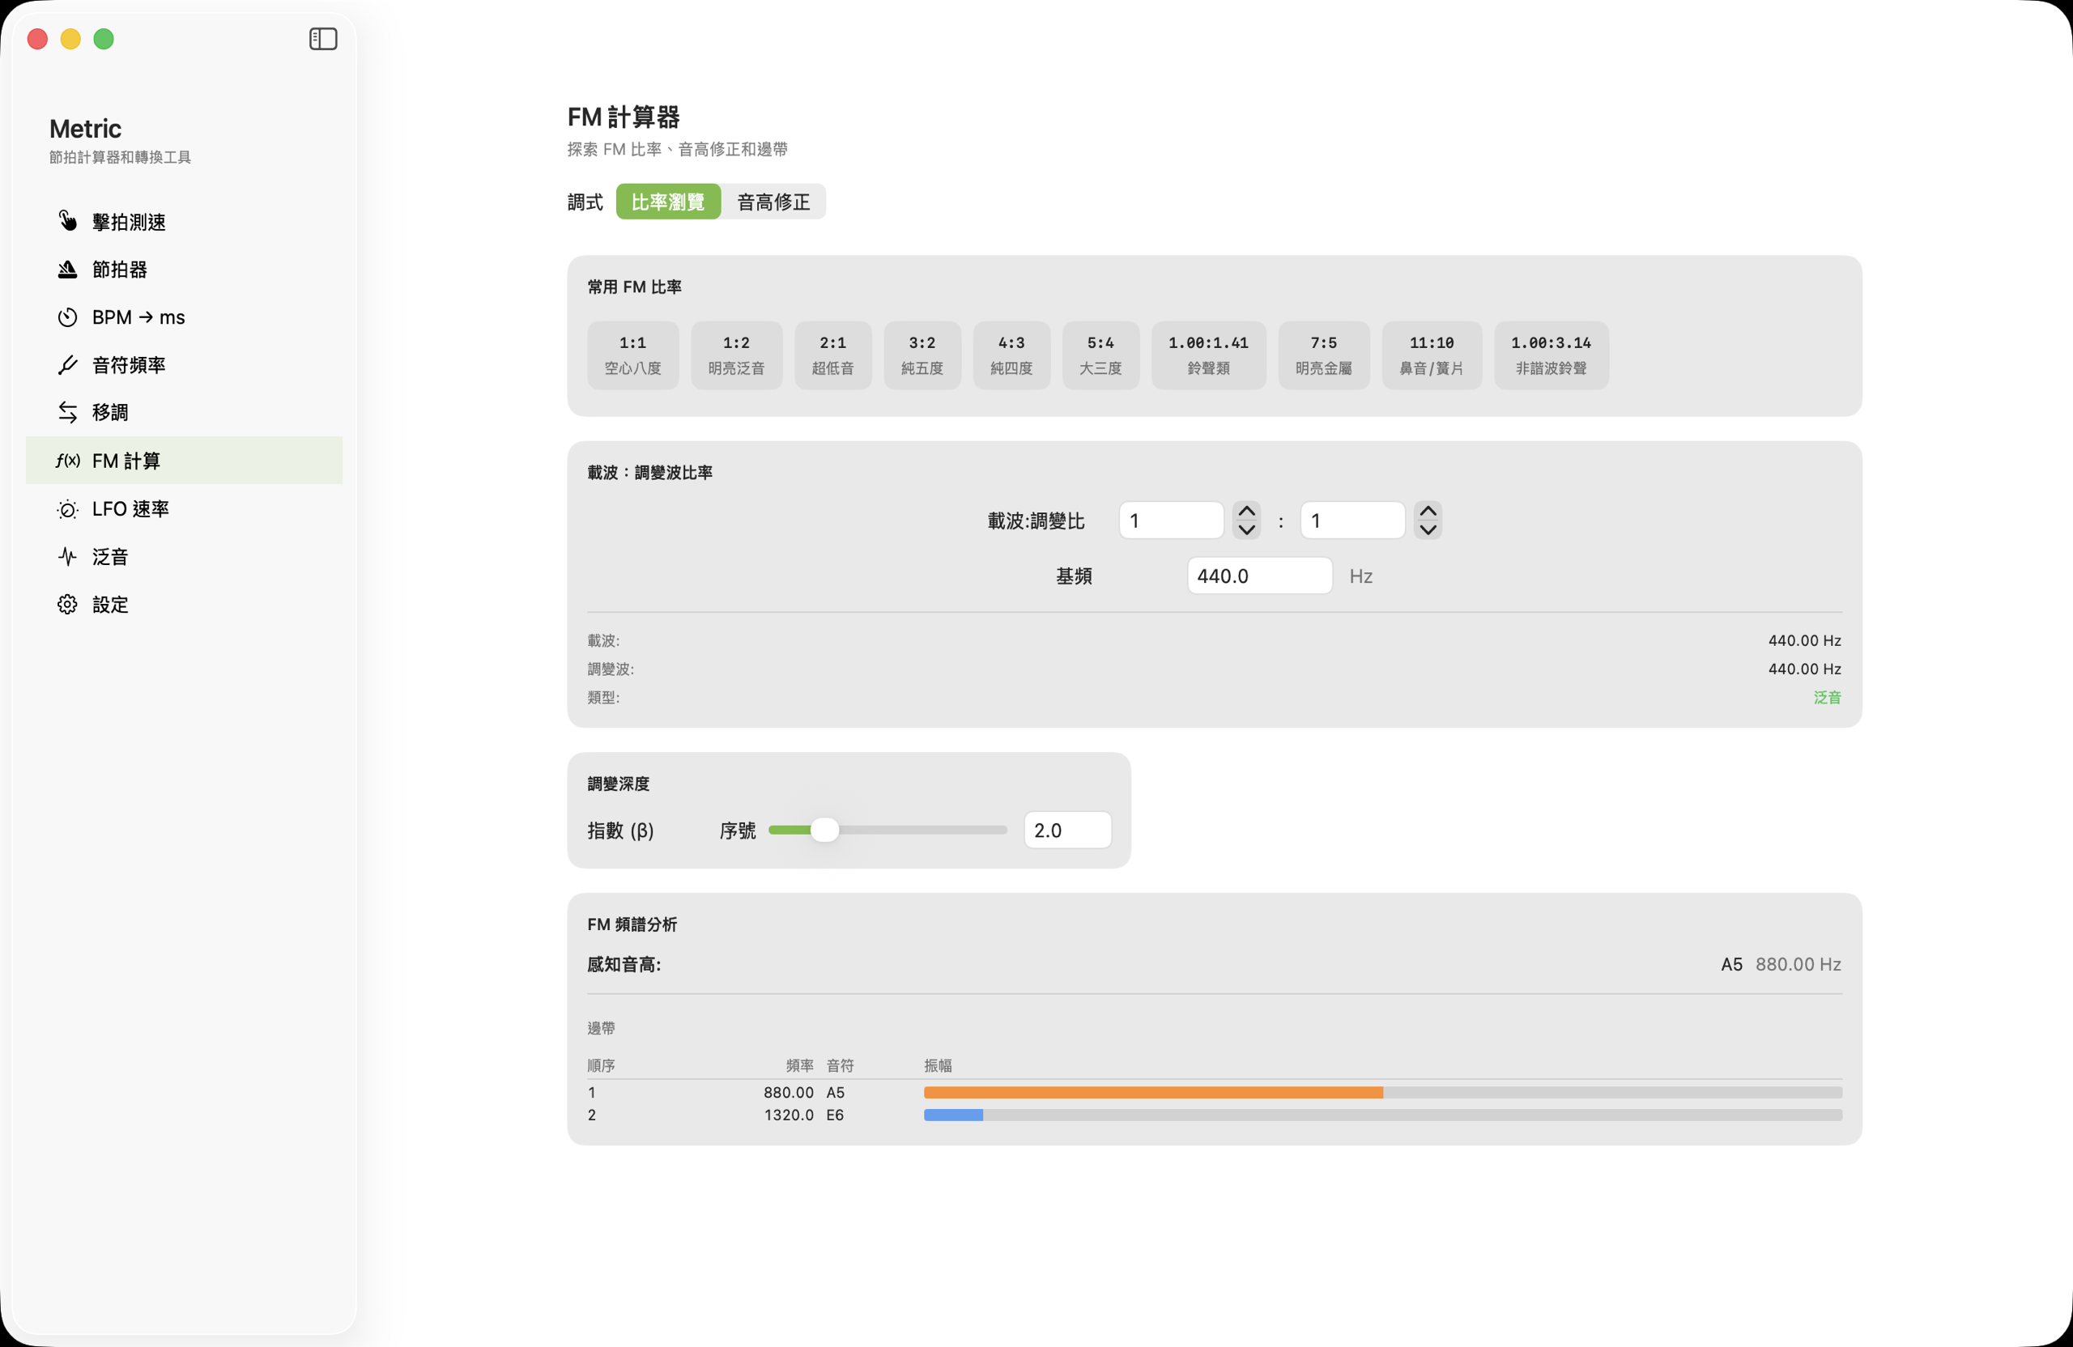
Task: Click the waveform icon for 泛音
Action: (x=67, y=556)
